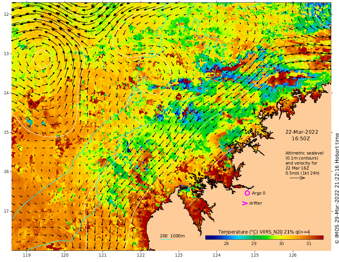Click the IMOS copyright timestamp text

click(336, 188)
